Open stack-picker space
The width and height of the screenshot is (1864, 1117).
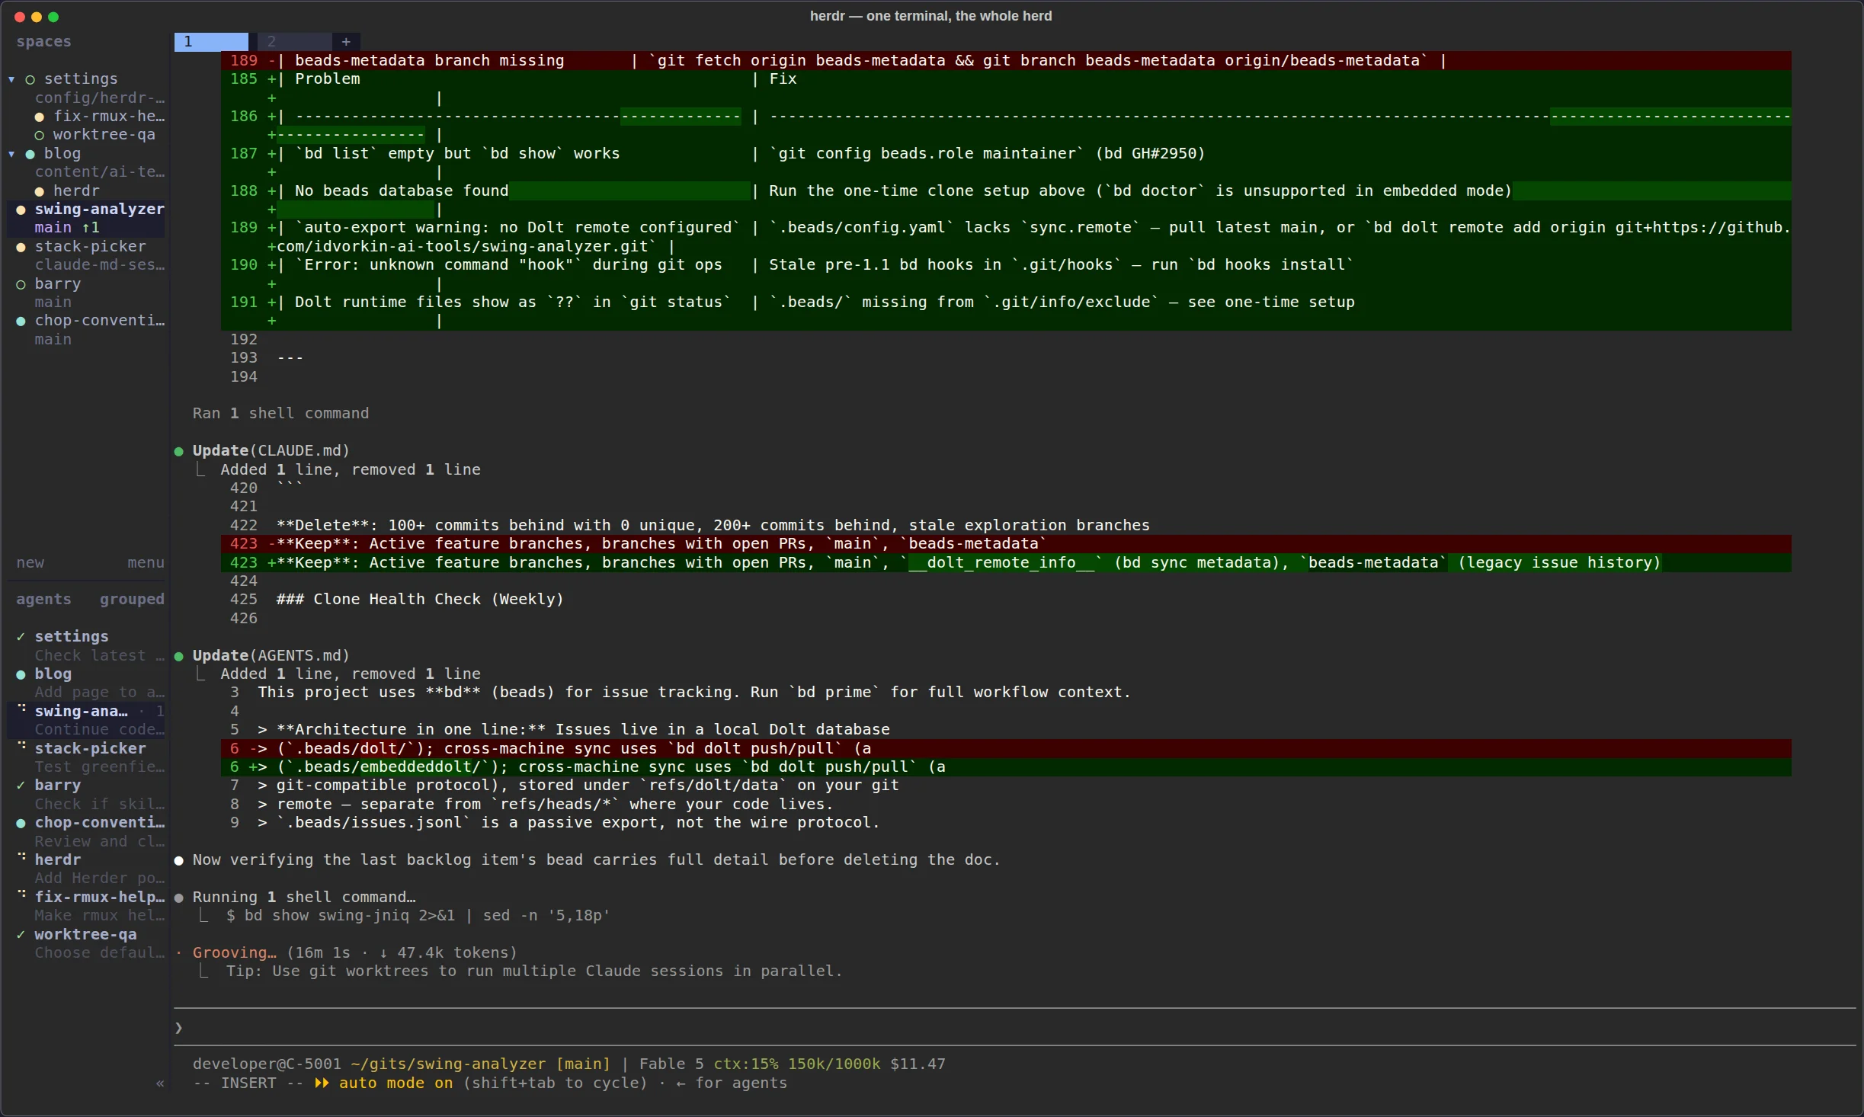[x=90, y=247]
